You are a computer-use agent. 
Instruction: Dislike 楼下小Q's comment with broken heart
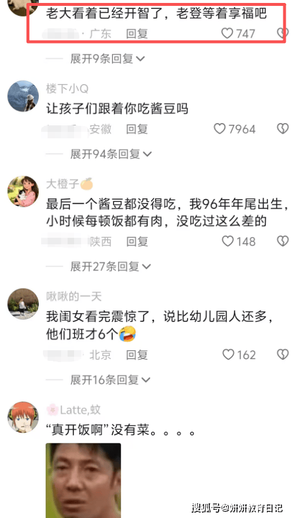click(282, 129)
